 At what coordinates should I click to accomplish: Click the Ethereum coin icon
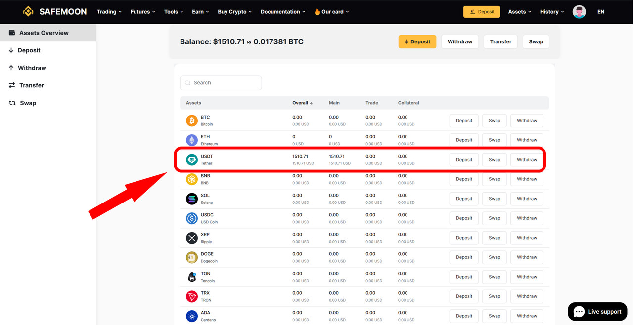tap(192, 140)
